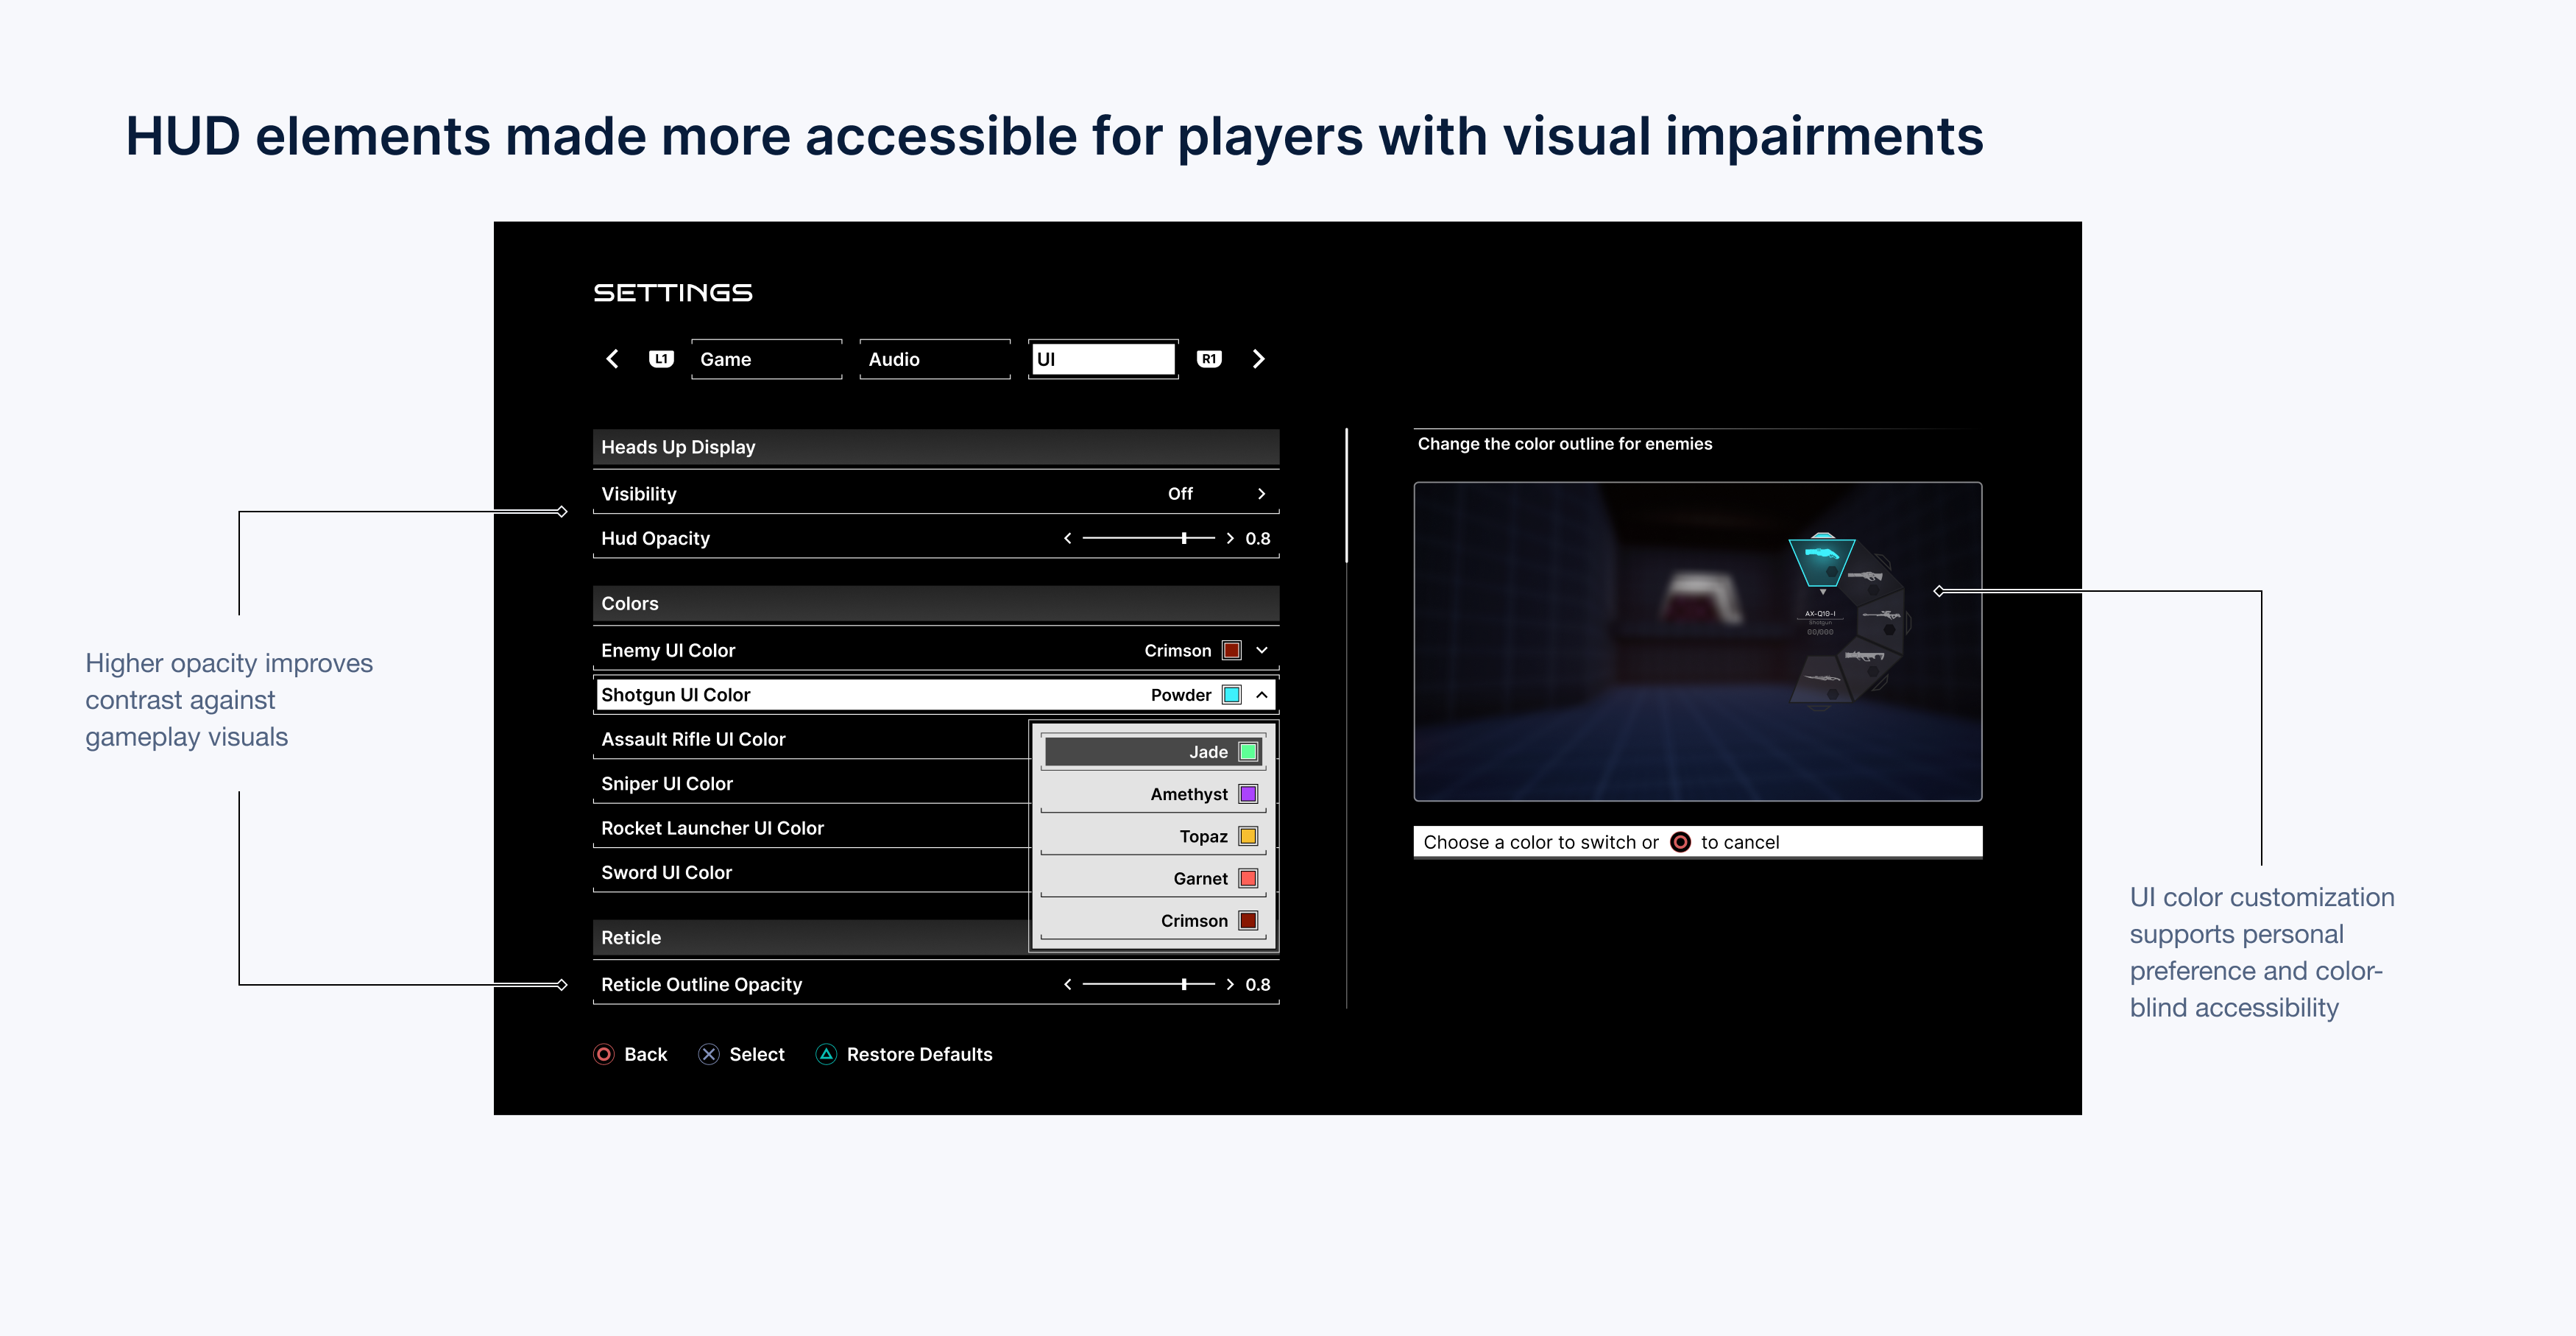2576x1336 pixels.
Task: Click the left arrow before tabs
Action: [613, 359]
